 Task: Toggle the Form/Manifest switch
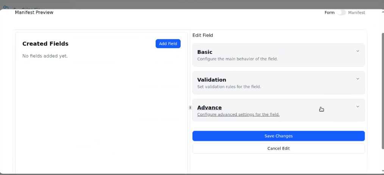(x=341, y=12)
